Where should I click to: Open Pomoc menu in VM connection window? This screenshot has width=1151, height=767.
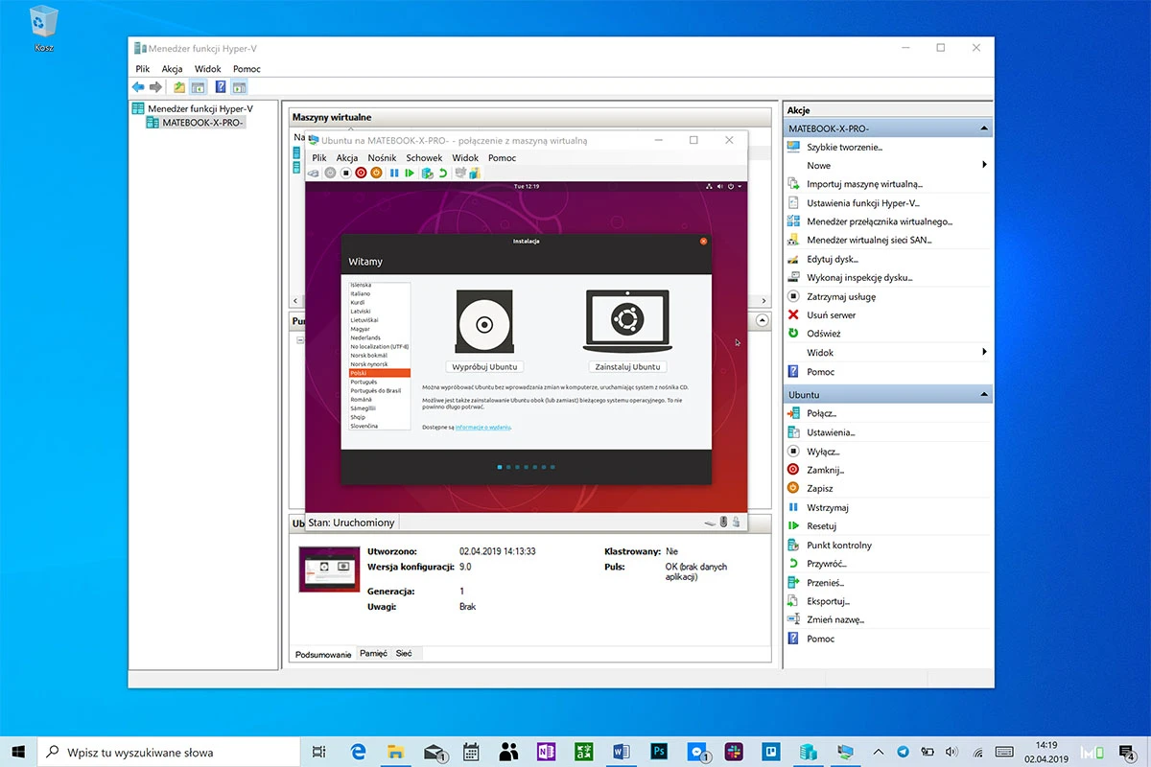pos(502,157)
